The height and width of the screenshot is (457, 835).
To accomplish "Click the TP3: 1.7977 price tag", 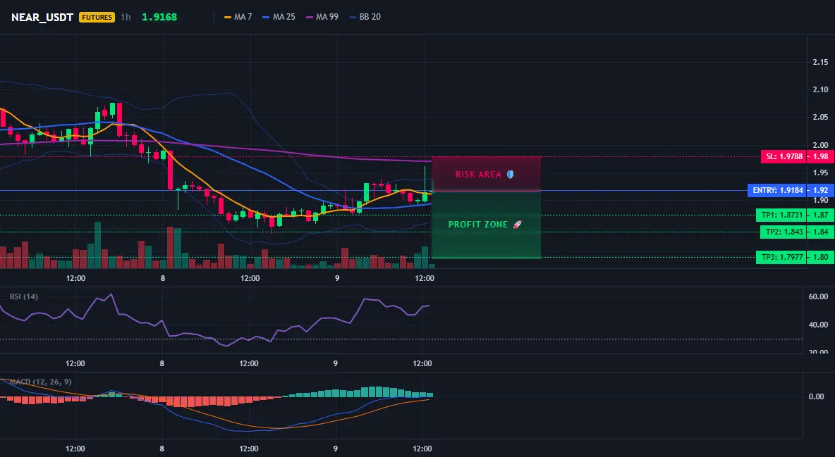I will point(780,258).
